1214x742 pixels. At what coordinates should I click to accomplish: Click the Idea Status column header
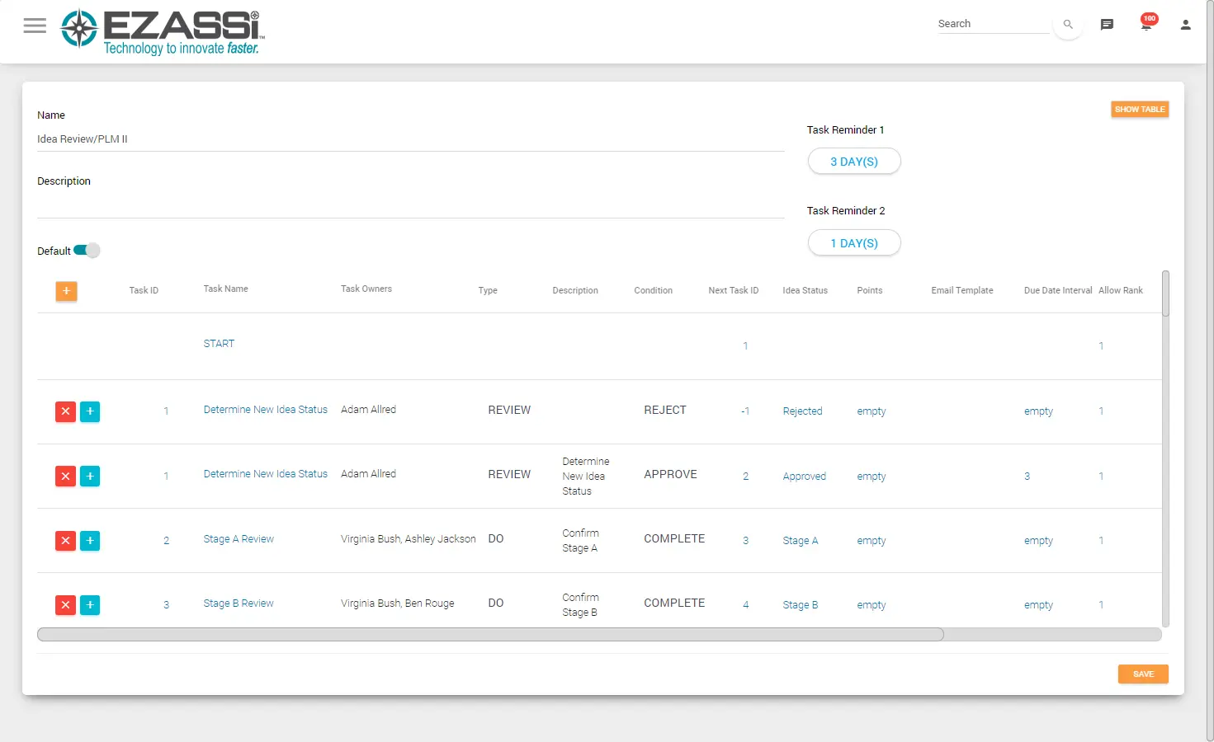point(805,290)
